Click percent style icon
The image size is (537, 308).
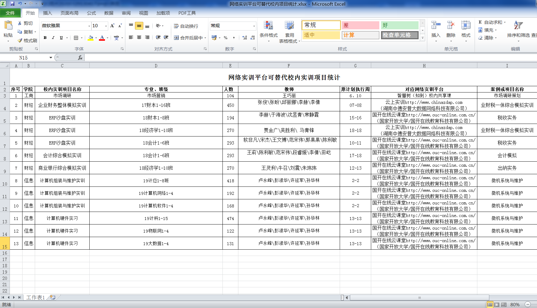click(x=226, y=38)
